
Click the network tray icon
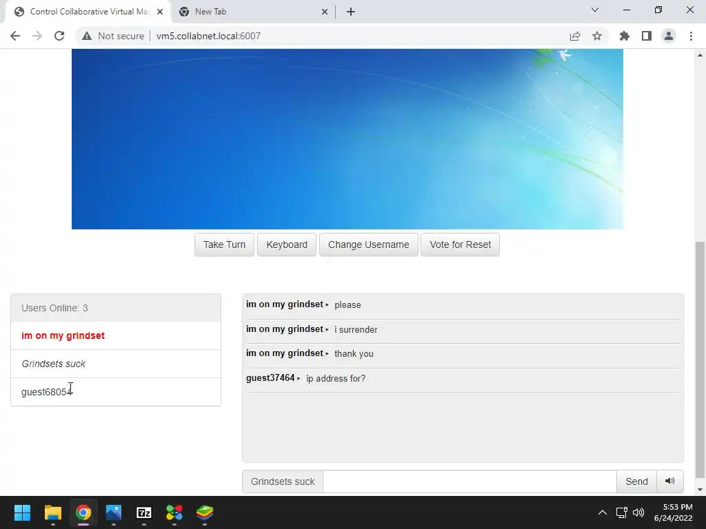[x=622, y=512]
